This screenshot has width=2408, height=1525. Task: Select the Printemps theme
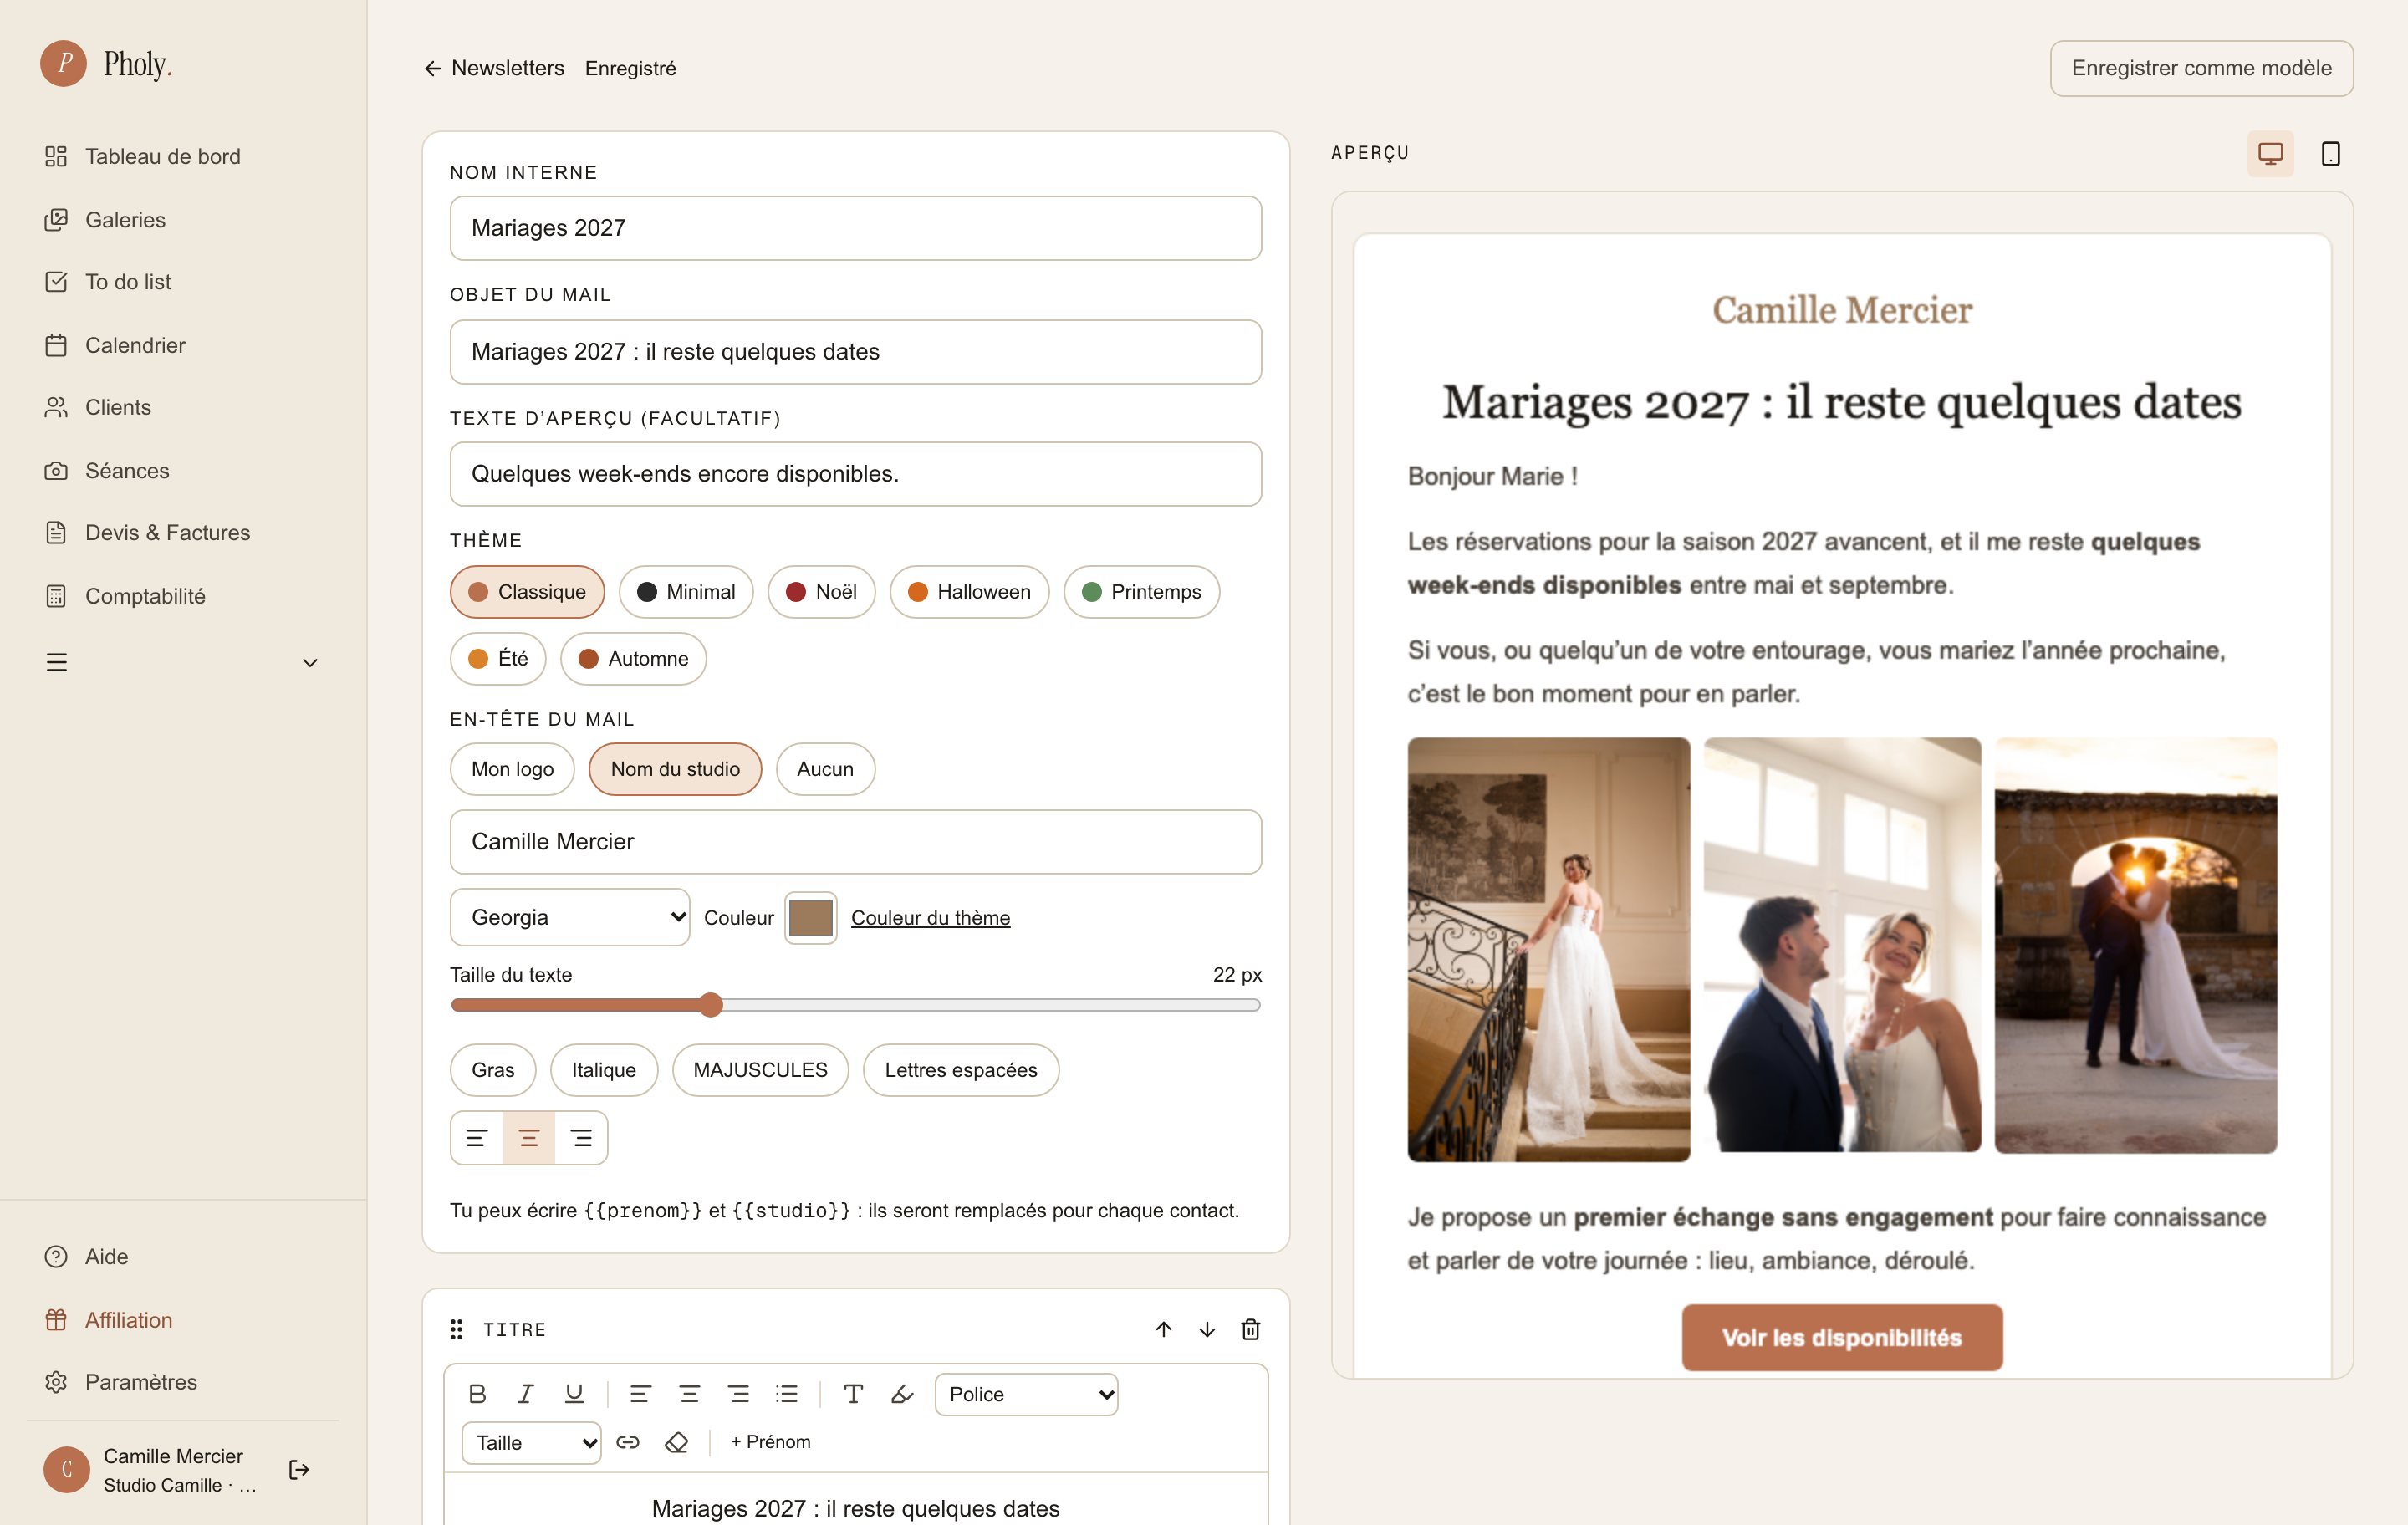[1141, 592]
